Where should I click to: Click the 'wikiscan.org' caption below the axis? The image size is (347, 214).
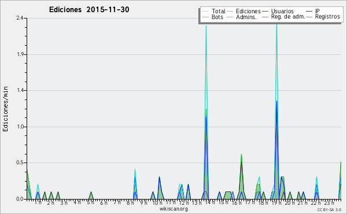(173, 209)
